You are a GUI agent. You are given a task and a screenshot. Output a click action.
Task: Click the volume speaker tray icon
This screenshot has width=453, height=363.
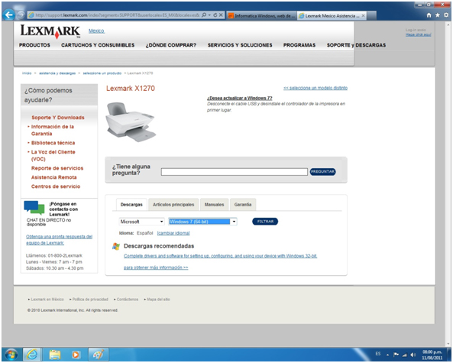tap(413, 355)
